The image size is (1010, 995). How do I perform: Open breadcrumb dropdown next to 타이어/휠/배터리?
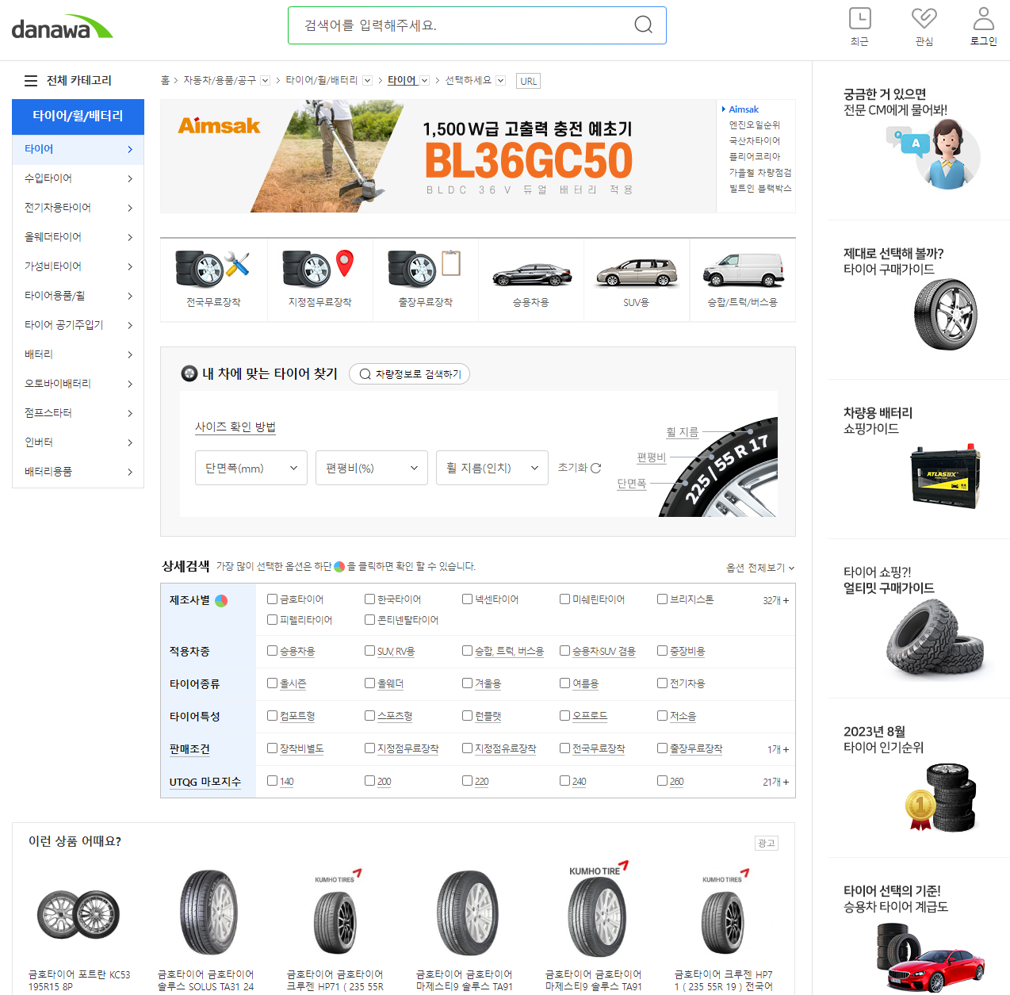(x=367, y=81)
